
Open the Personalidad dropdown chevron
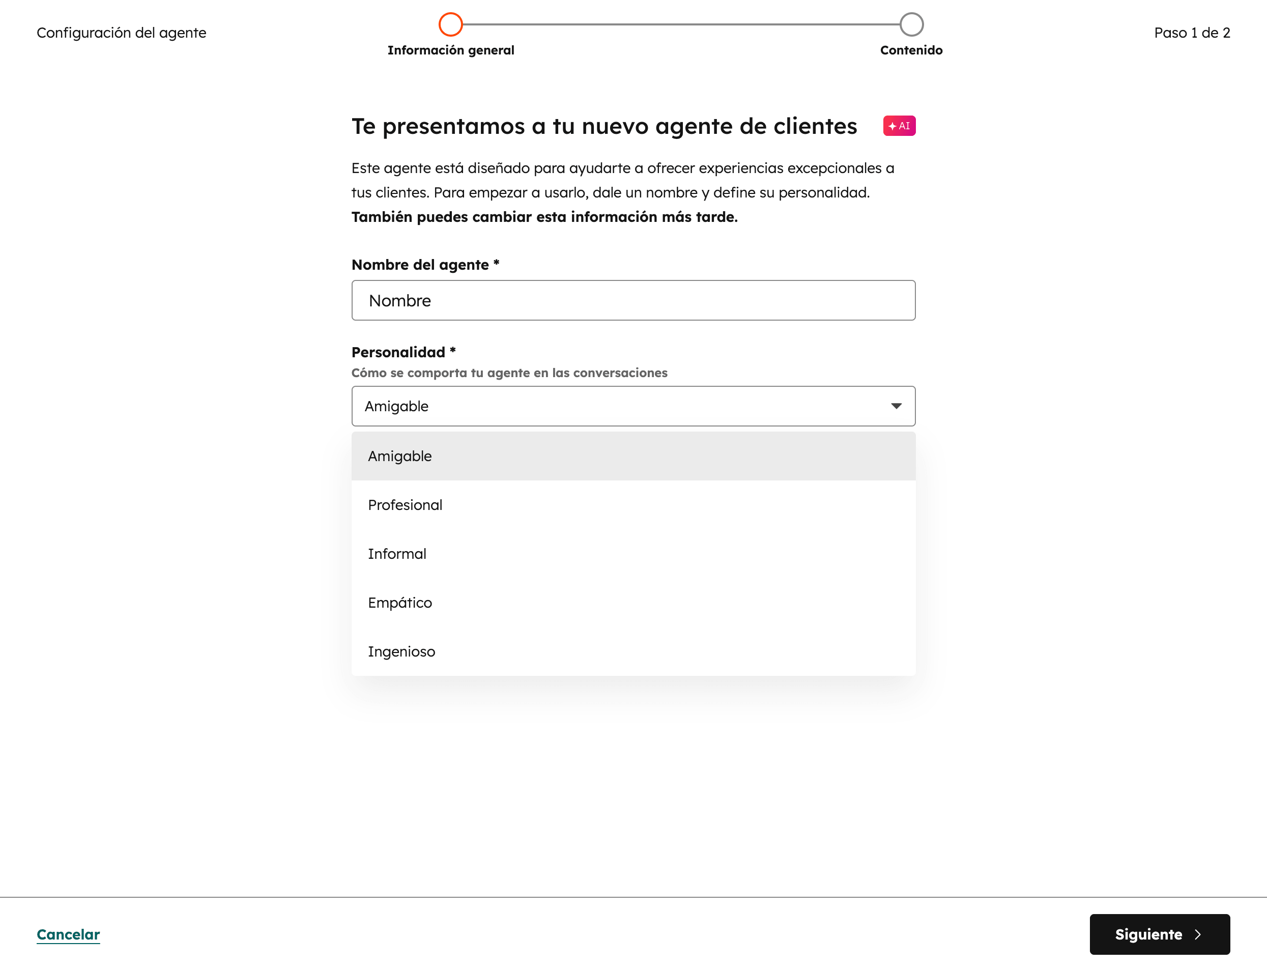click(x=897, y=406)
